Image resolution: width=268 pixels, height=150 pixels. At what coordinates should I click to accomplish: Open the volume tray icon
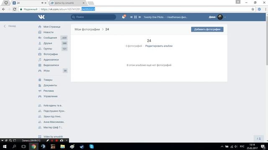point(236,146)
